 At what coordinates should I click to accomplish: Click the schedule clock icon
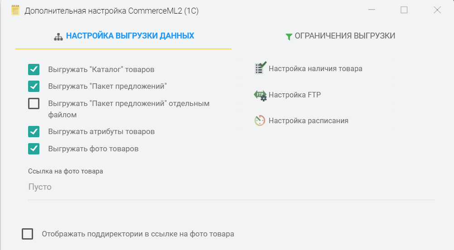point(260,121)
